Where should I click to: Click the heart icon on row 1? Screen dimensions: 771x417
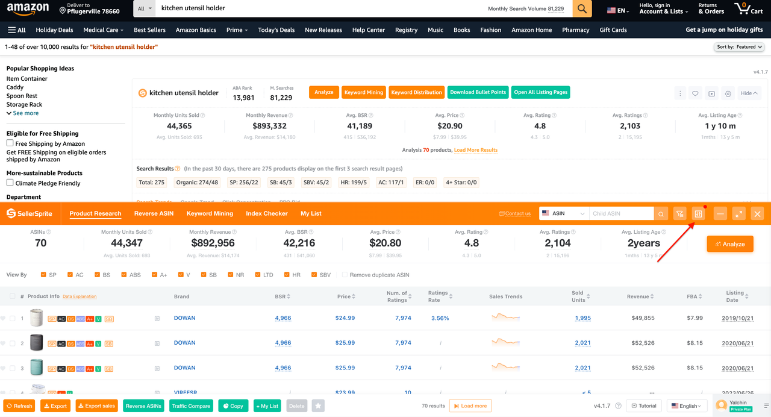(3, 318)
